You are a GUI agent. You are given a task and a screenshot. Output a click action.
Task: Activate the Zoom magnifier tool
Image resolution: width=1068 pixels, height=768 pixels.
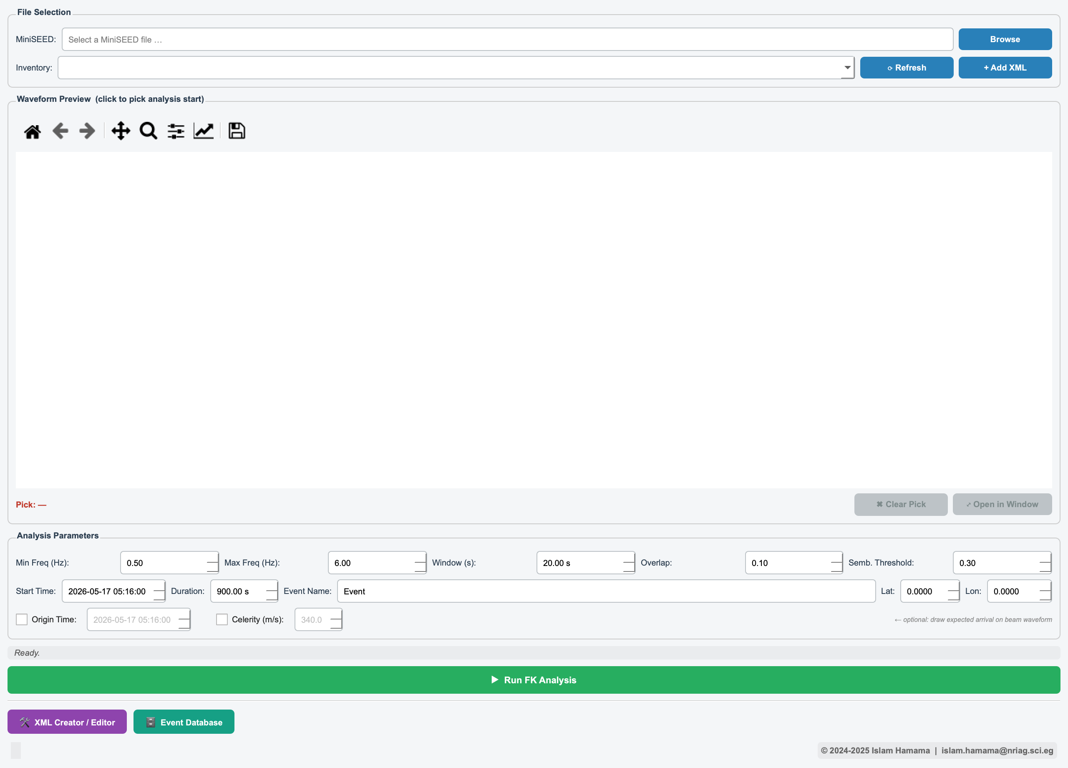149,131
